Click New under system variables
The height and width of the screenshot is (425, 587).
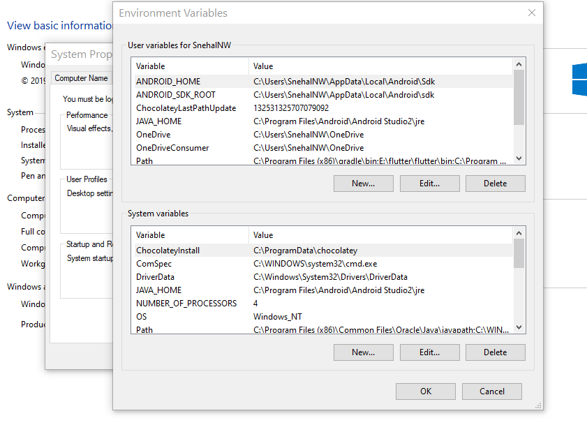(x=363, y=352)
